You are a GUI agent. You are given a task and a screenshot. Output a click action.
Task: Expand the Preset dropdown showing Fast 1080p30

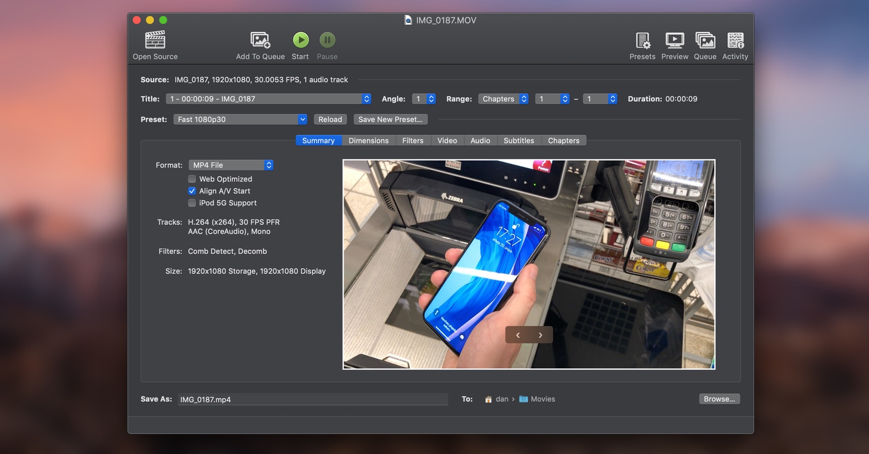point(240,120)
